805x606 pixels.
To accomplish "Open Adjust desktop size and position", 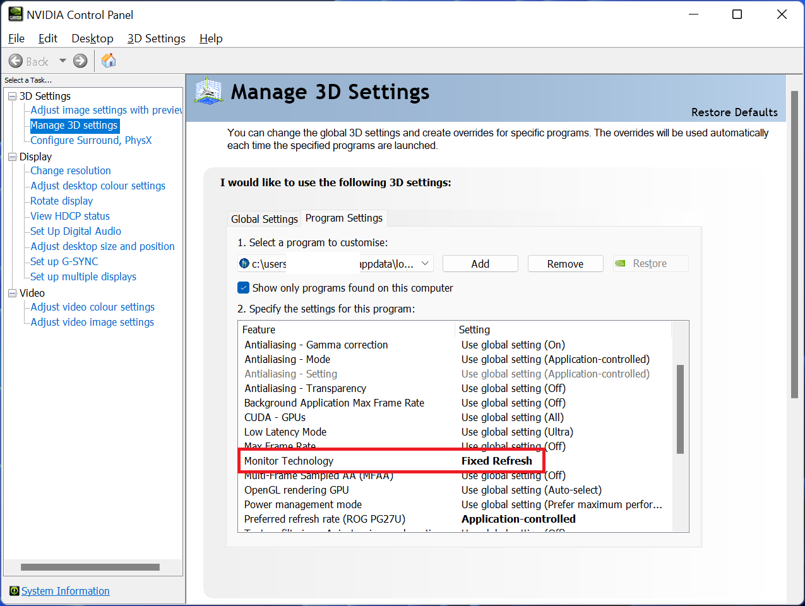I will click(103, 246).
